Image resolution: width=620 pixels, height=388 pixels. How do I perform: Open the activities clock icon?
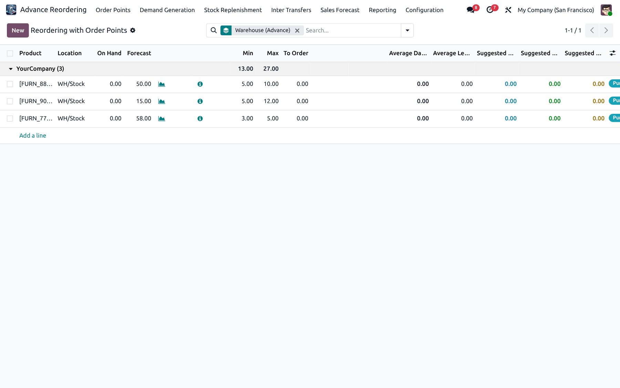point(489,10)
